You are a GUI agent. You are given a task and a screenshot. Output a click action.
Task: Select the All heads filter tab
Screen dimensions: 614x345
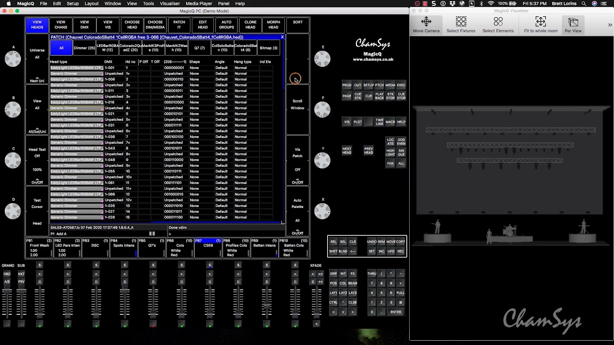pos(61,48)
